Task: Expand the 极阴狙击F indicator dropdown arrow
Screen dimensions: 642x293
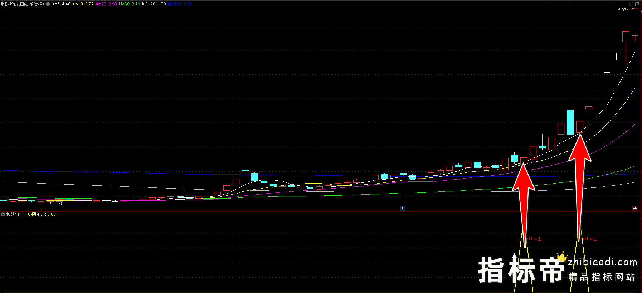Action: point(3,214)
